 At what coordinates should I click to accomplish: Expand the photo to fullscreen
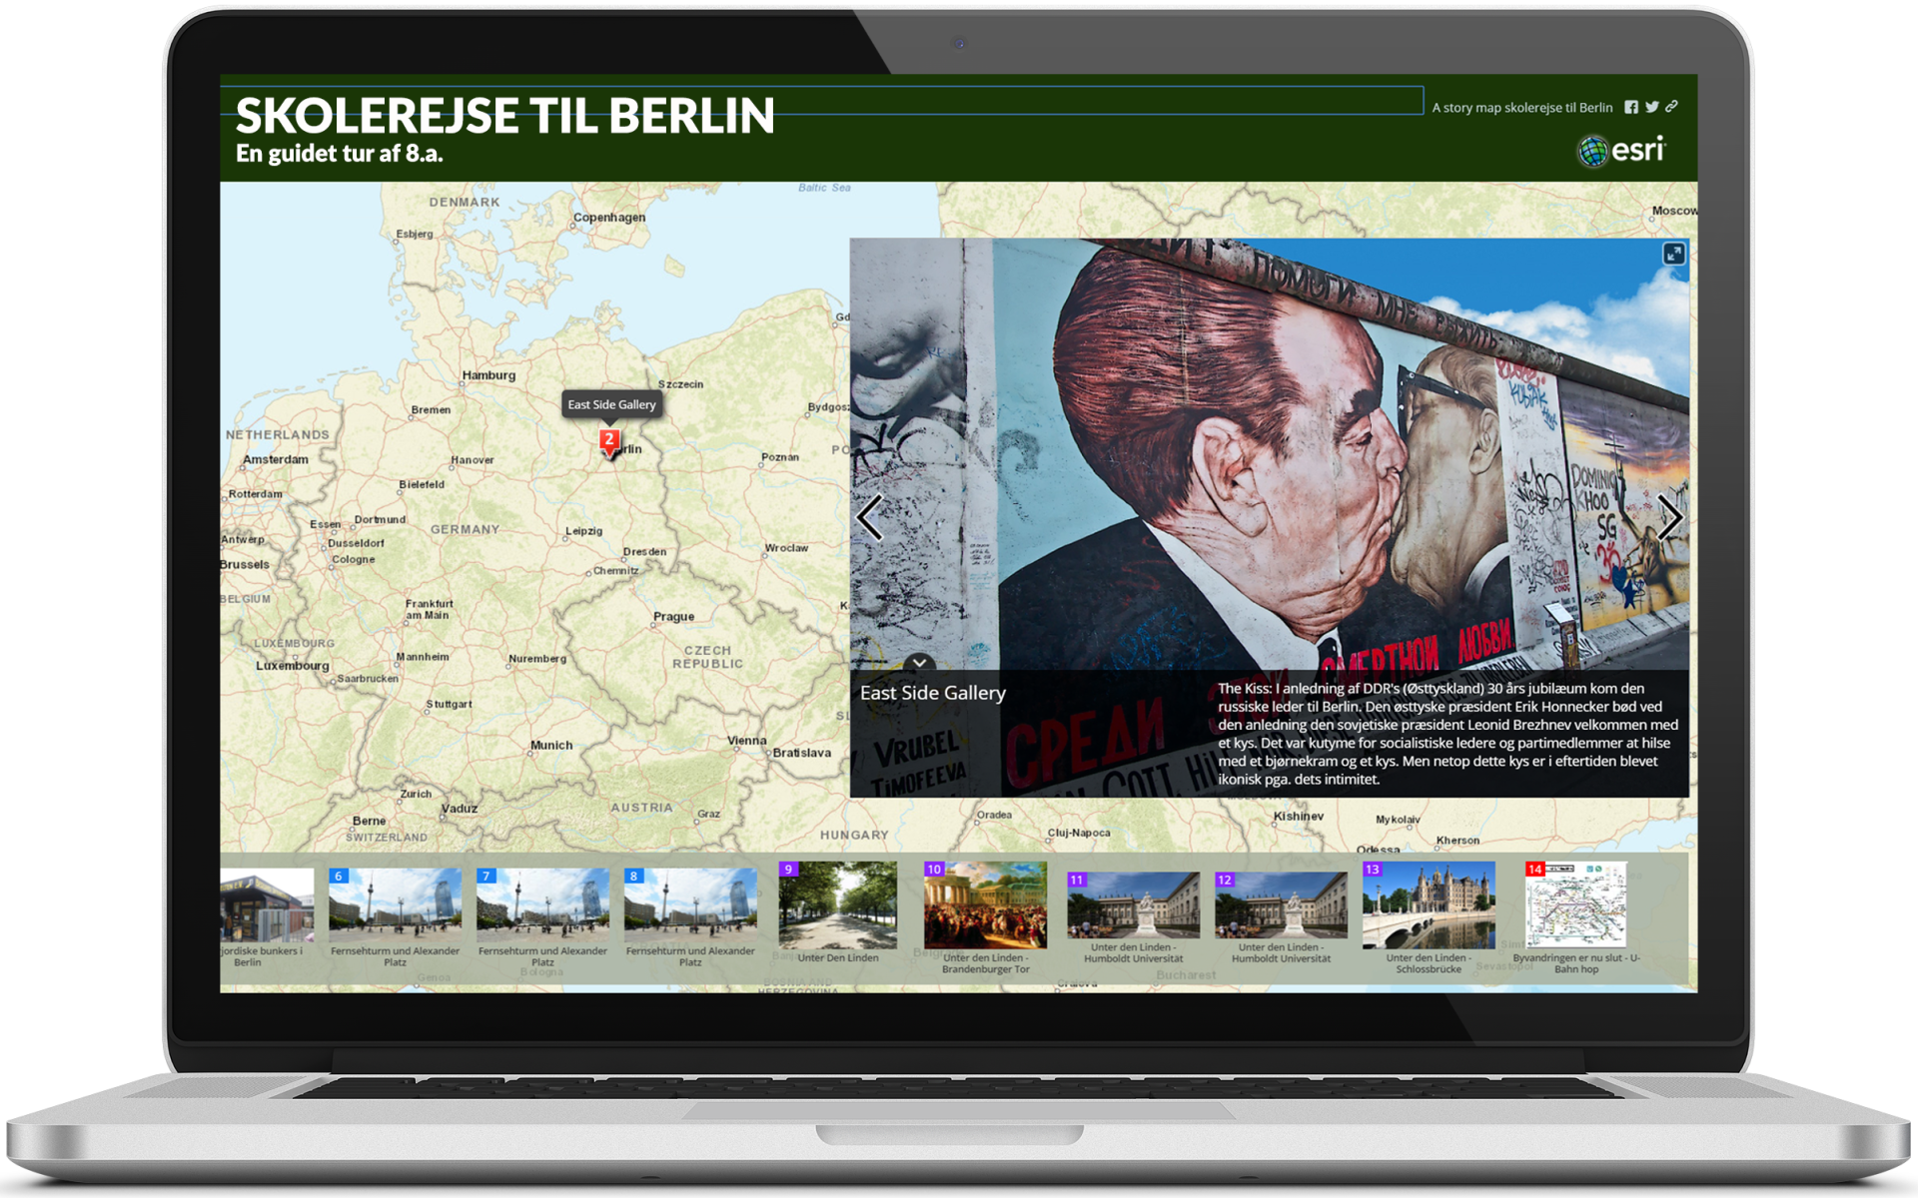[1673, 254]
